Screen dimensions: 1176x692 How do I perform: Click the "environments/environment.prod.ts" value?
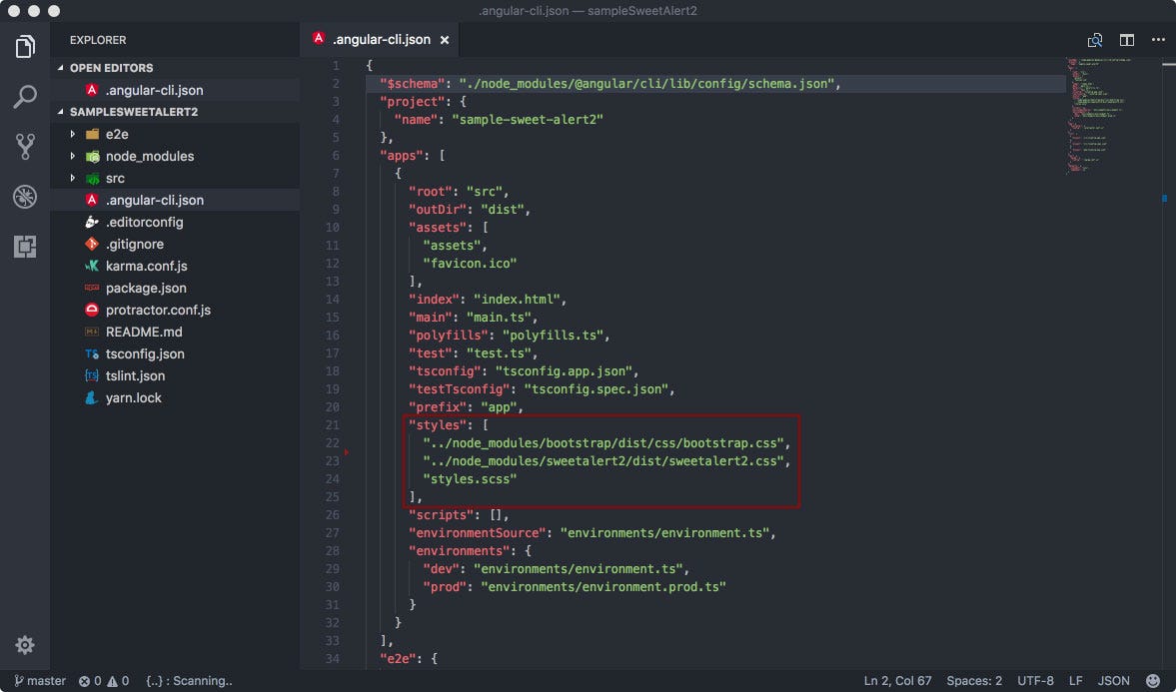[x=603, y=587]
